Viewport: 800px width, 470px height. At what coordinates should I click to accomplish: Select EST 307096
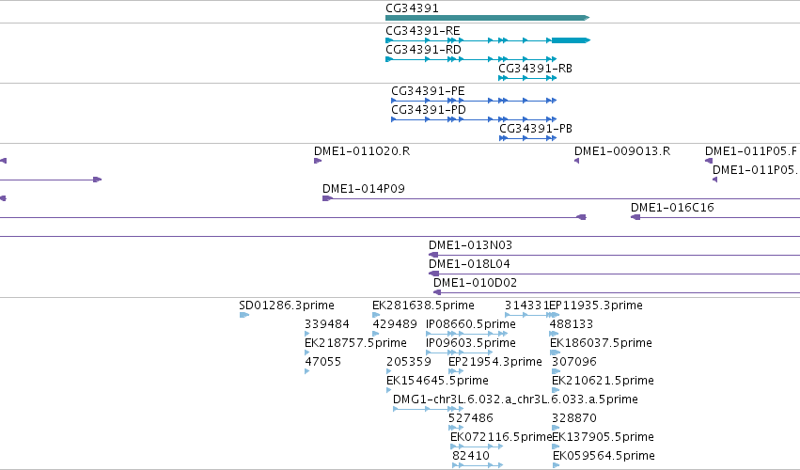coord(574,362)
